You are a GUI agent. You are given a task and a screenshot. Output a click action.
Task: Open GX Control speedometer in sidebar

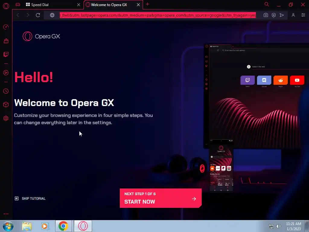(x=6, y=27)
